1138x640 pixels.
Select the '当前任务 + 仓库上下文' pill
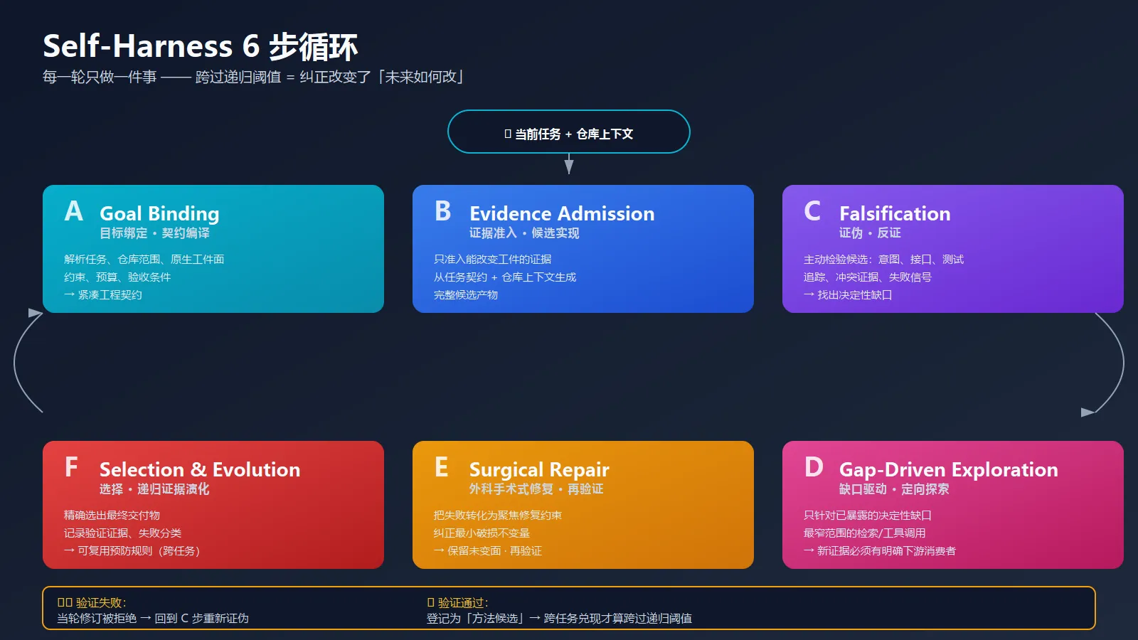click(x=569, y=132)
